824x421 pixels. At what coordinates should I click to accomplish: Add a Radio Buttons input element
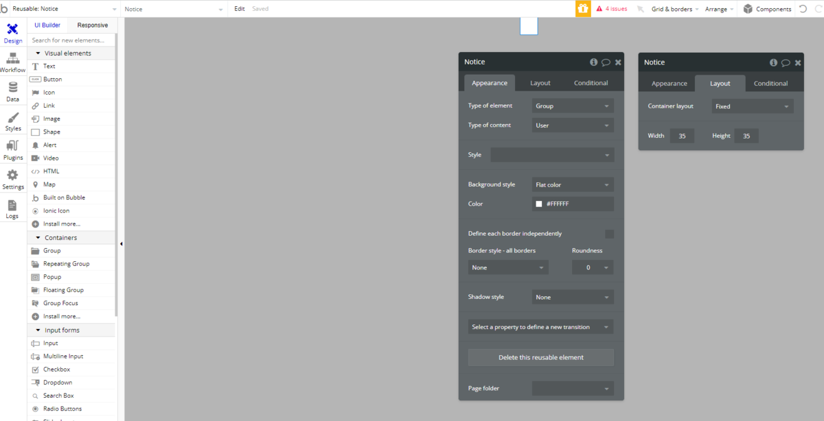coord(72,409)
